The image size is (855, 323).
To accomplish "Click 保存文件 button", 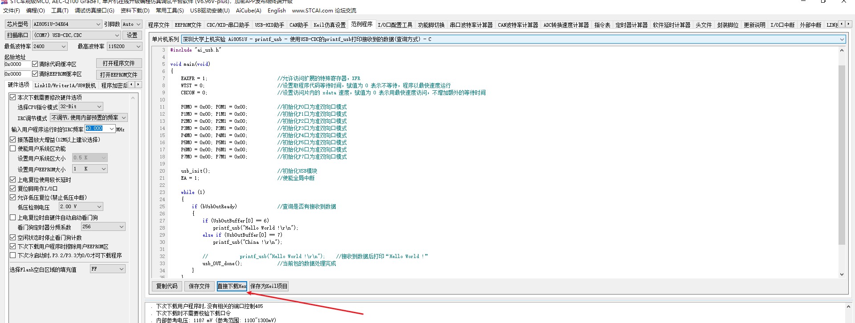I will pyautogui.click(x=199, y=286).
